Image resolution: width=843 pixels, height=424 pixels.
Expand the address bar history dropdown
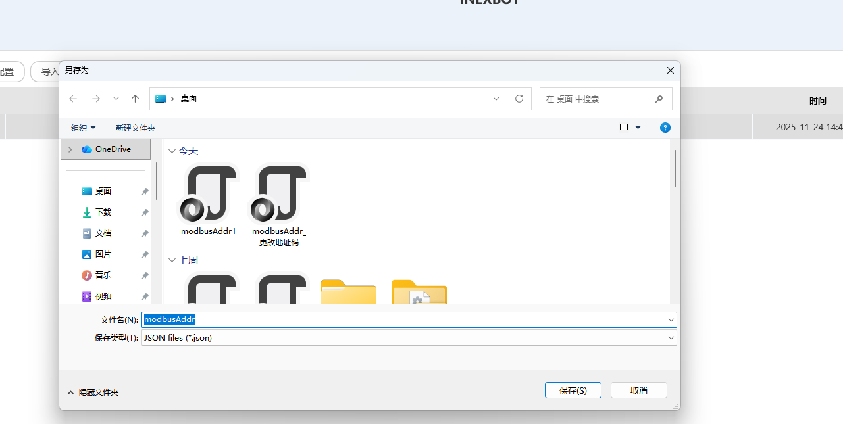[496, 99]
